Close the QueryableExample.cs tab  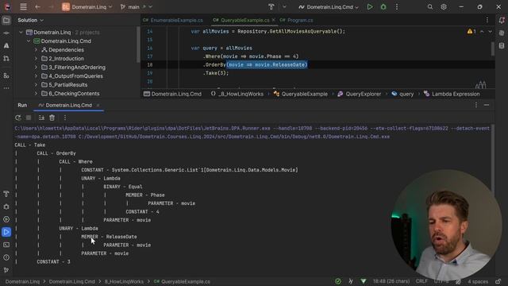click(x=273, y=20)
